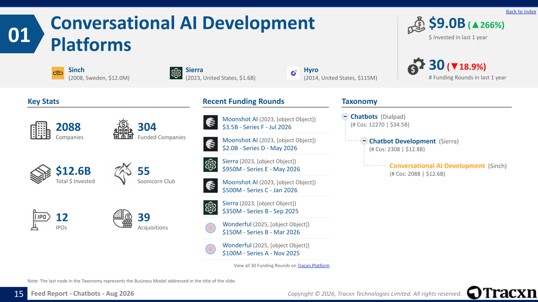538x302 pixels.
Task: Open the Tracxn Platform link
Action: (314, 266)
